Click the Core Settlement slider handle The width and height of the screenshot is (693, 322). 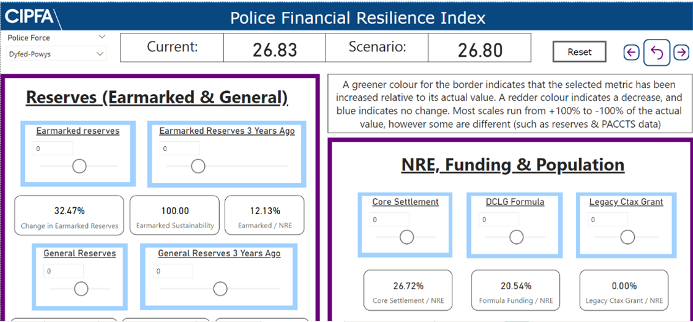[407, 237]
